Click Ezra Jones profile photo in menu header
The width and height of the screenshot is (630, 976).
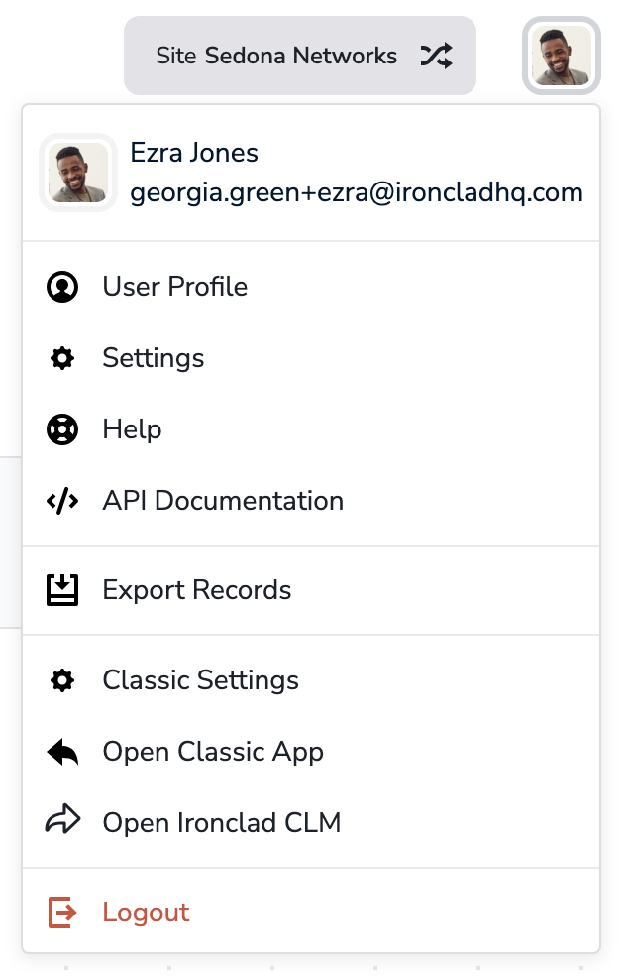tap(78, 173)
